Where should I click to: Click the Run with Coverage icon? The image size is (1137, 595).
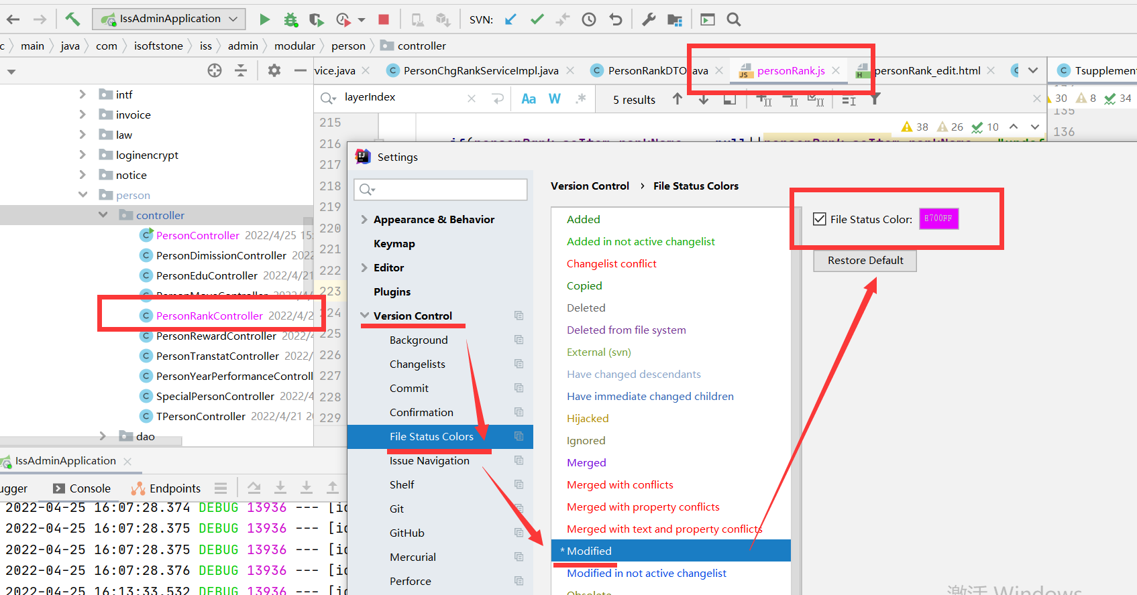click(x=317, y=19)
